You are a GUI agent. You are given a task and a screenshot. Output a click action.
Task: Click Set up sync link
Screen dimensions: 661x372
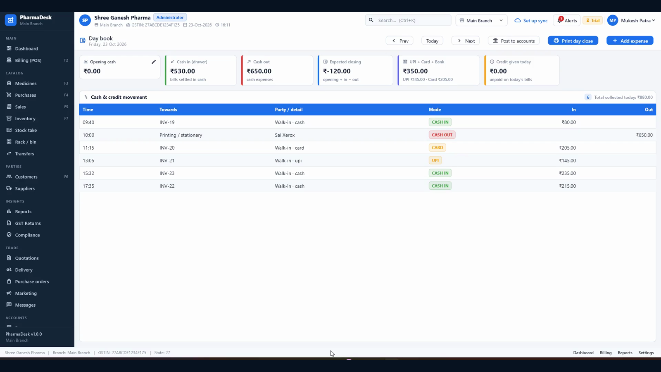pos(531,20)
